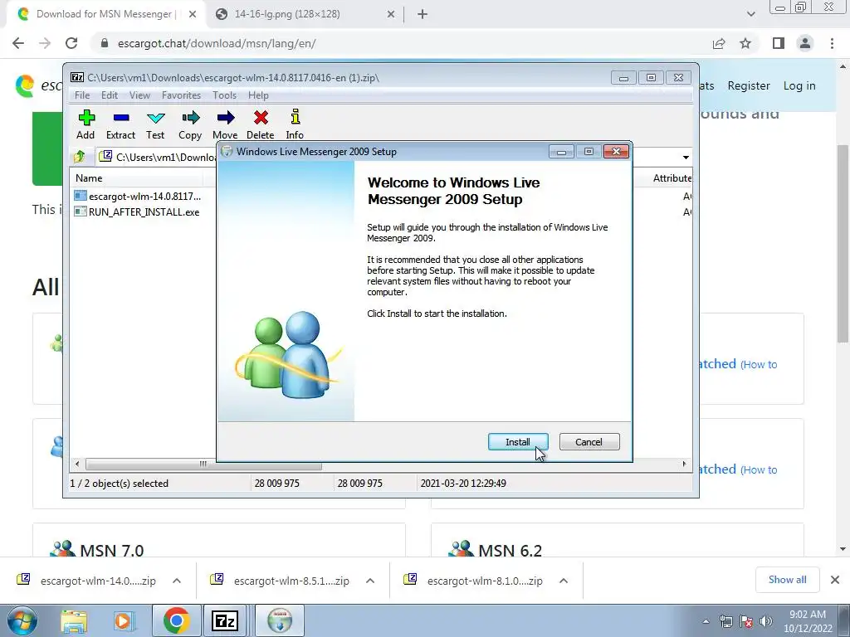
Task: Click the Chrome forward arrow
Action: (45, 43)
